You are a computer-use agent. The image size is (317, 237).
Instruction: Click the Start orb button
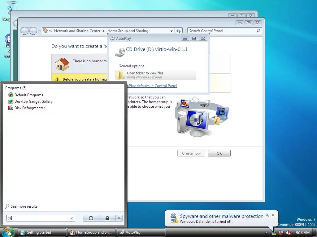8,232
